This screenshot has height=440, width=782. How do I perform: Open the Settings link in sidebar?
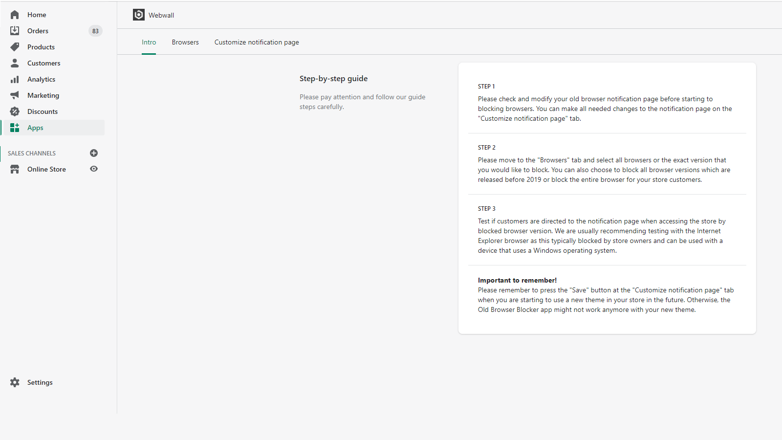pos(40,382)
